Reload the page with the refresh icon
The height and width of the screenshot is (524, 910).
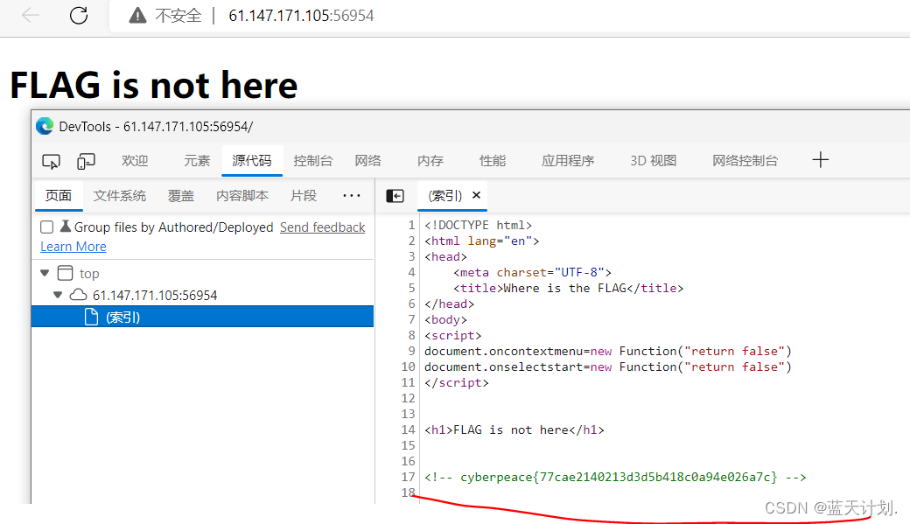79,15
